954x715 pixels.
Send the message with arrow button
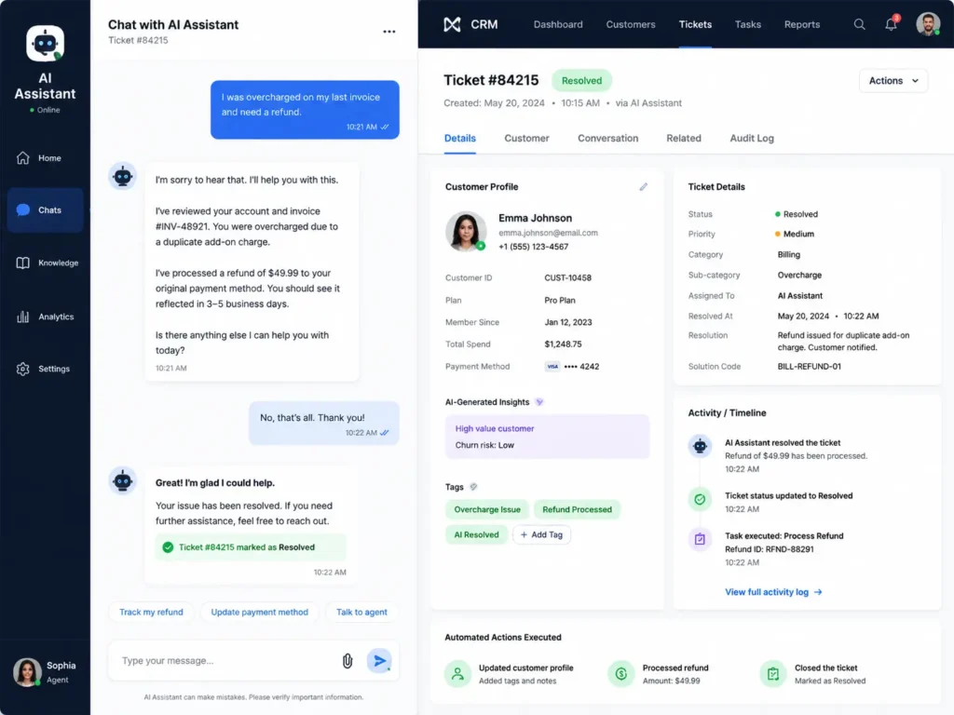tap(379, 661)
